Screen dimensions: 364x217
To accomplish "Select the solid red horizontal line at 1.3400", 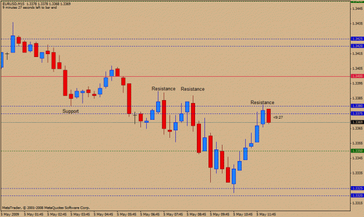I will pos(176,76).
